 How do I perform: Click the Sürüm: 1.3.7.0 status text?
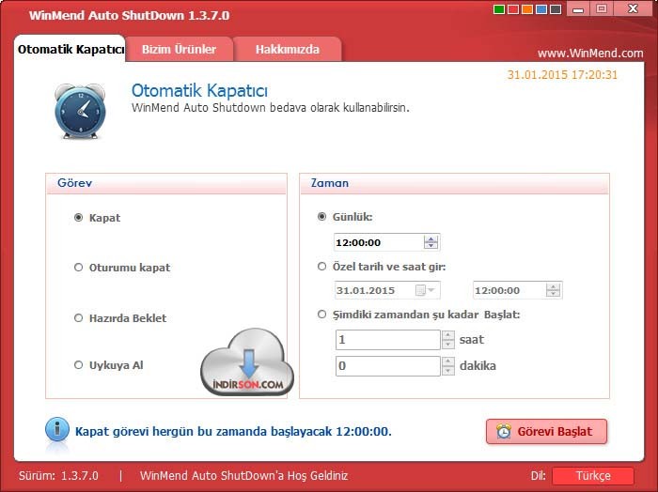point(58,476)
